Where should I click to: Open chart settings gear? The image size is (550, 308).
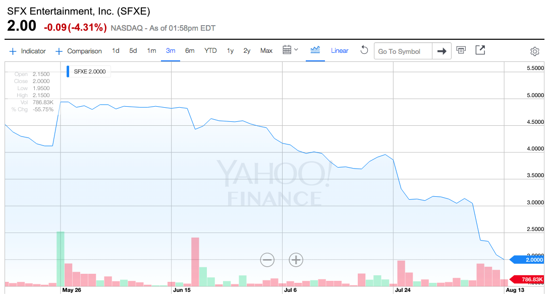pyautogui.click(x=535, y=51)
